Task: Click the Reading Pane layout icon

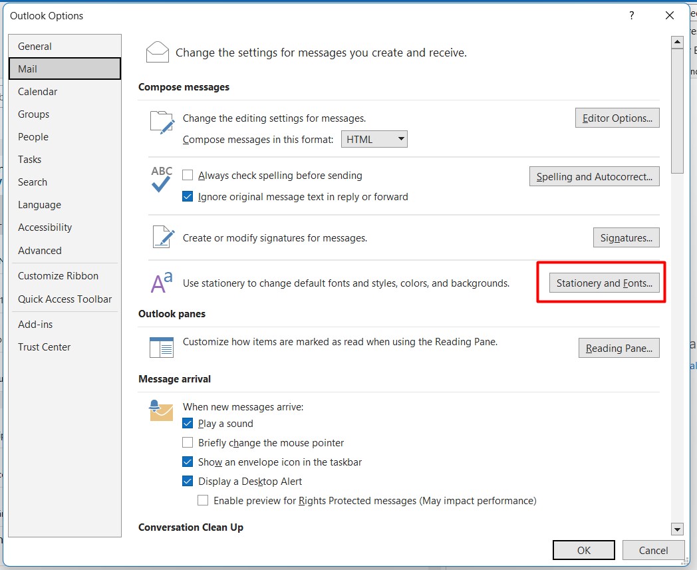Action: (x=162, y=347)
